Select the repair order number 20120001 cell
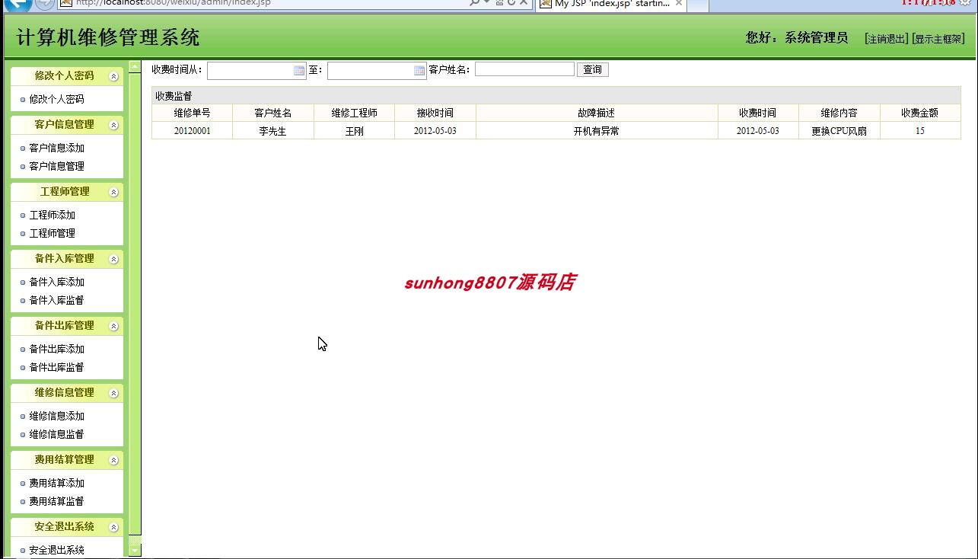 192,131
